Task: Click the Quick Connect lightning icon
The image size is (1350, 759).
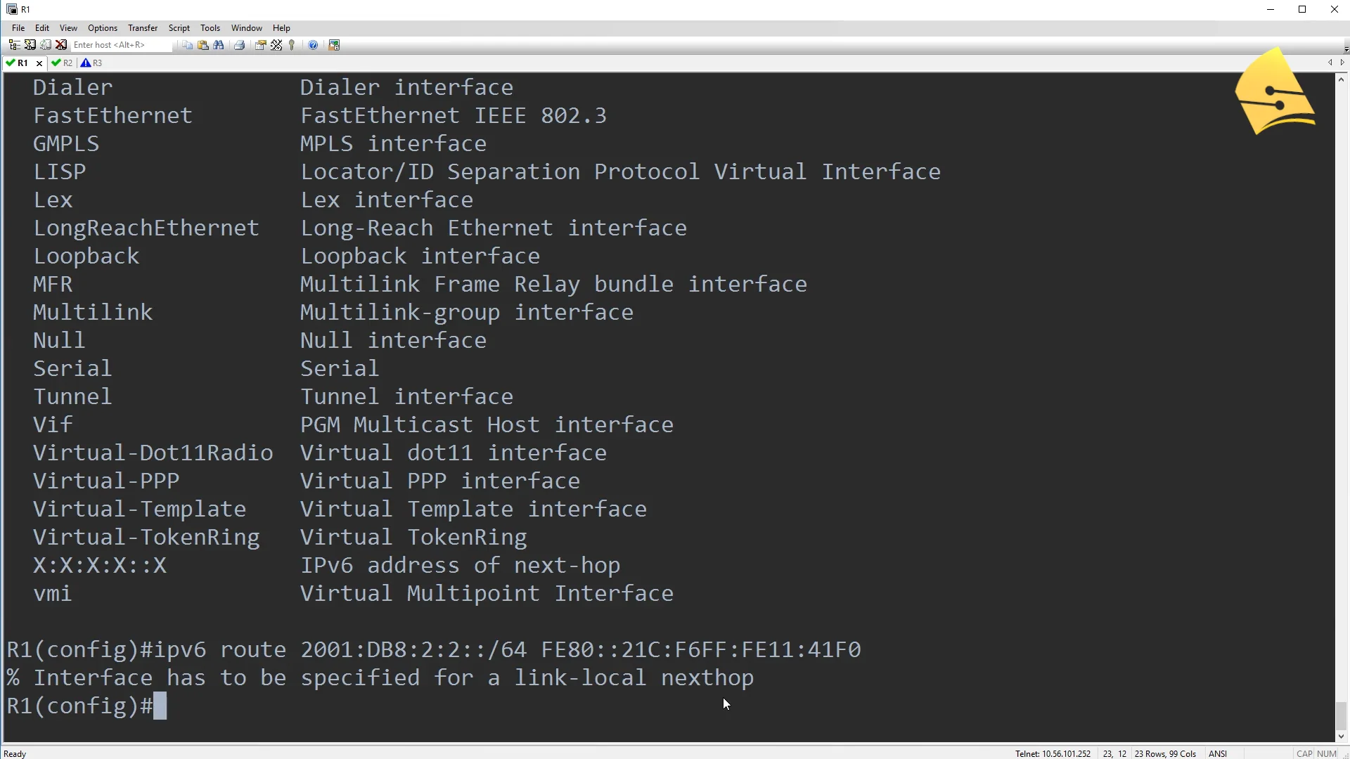Action: point(30,45)
